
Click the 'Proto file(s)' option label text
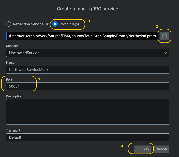click(x=69, y=24)
